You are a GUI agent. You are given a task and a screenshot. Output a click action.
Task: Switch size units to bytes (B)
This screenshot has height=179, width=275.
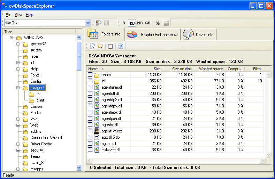coord(124,23)
